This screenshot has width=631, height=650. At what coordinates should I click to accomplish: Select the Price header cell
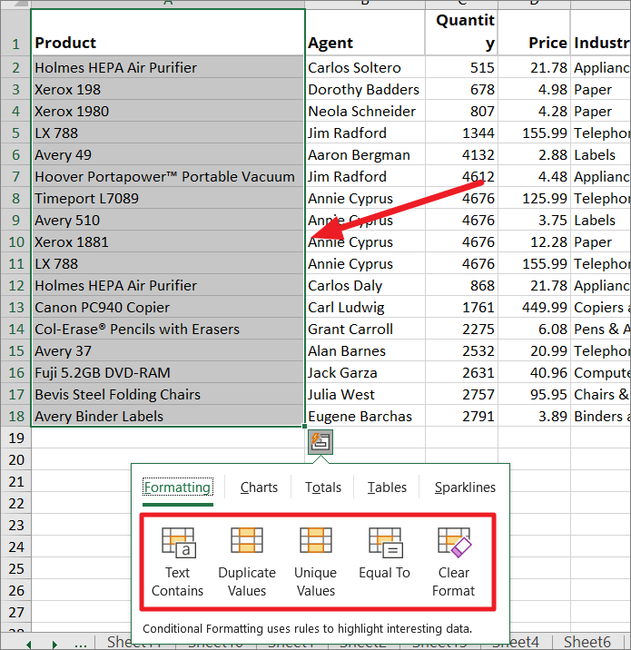(x=534, y=33)
